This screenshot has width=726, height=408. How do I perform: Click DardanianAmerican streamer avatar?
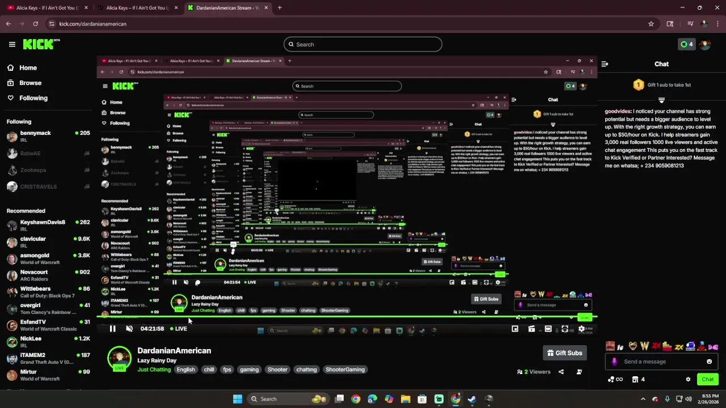coord(119,358)
